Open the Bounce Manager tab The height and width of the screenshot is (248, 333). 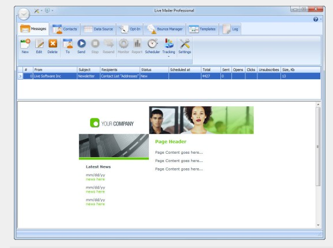[165, 29]
